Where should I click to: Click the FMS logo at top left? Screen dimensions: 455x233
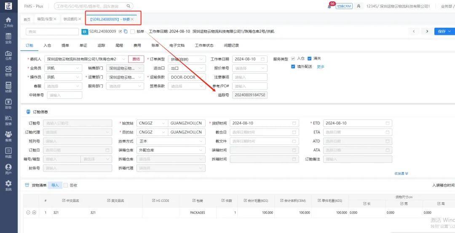click(x=8, y=6)
